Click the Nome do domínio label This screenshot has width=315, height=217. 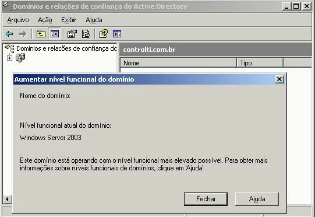45,96
